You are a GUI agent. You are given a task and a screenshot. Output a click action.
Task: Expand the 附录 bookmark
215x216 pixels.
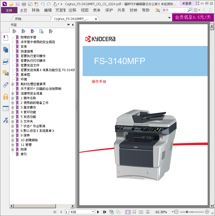click(12, 150)
